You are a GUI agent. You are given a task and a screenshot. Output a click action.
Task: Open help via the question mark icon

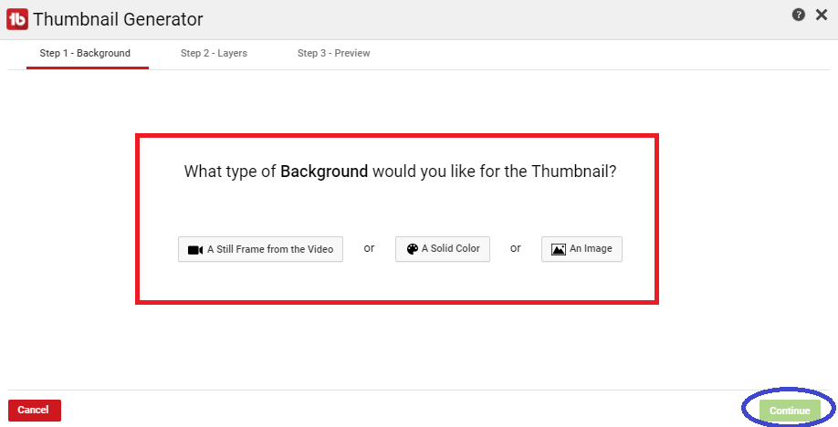(x=798, y=15)
